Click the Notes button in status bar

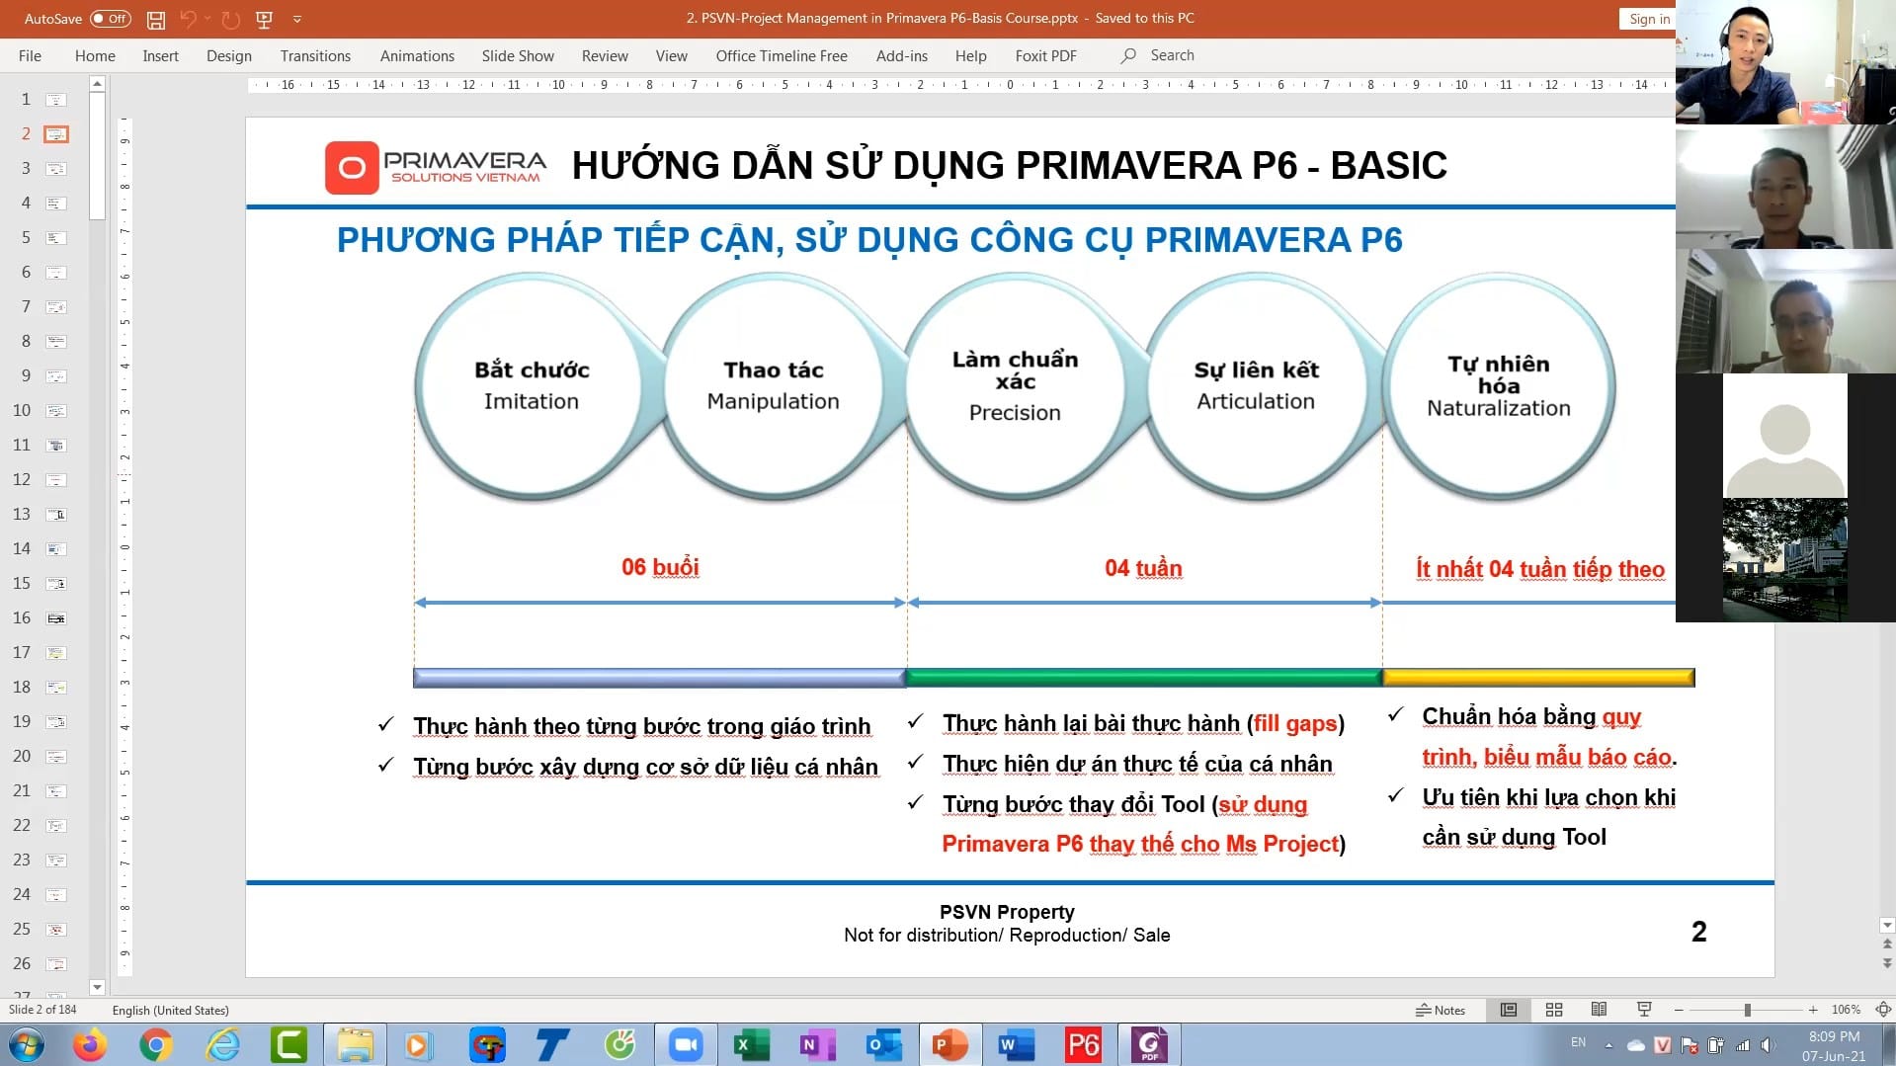click(1440, 1010)
